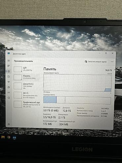The image size is (122, 163).
Task: Select the ЦП performance item
Action: pos(26,69)
